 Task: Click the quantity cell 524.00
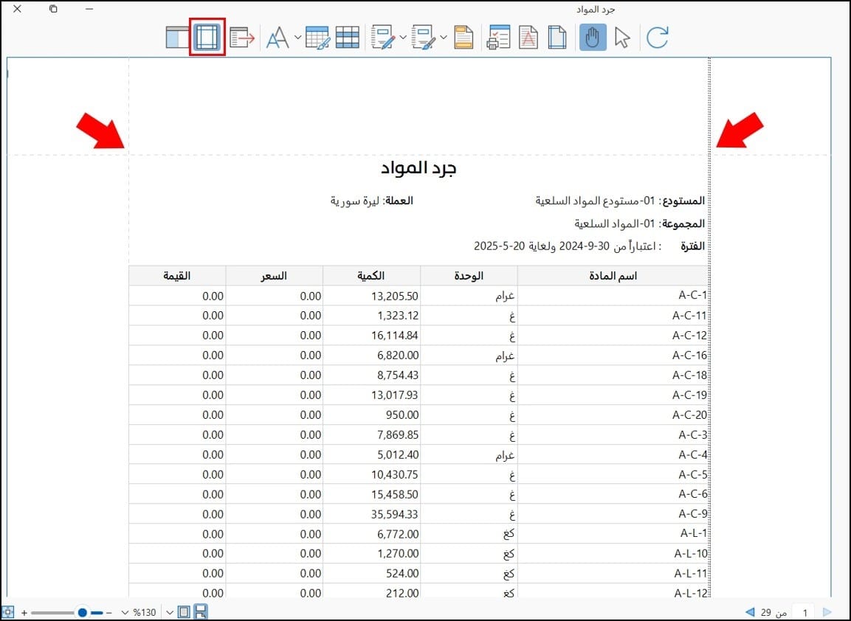tap(371, 574)
